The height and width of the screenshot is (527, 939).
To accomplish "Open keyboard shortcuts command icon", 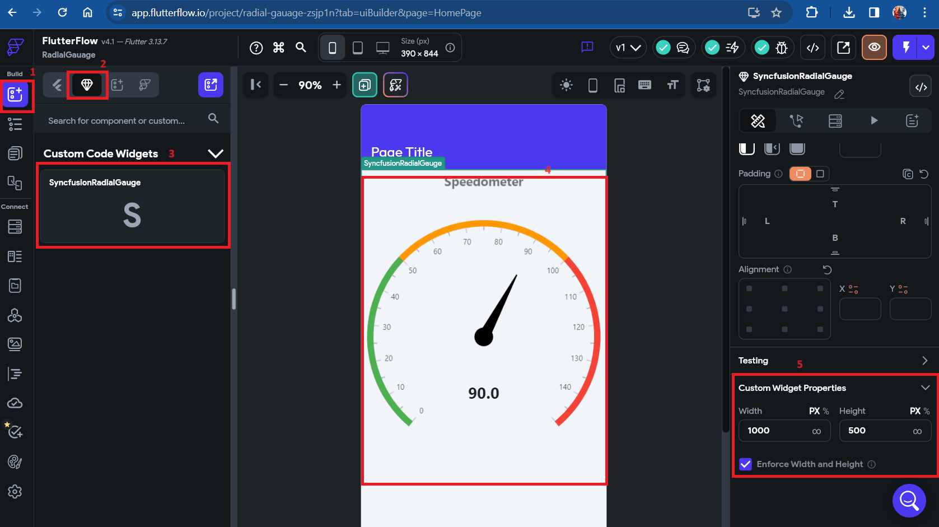I will click(x=279, y=48).
